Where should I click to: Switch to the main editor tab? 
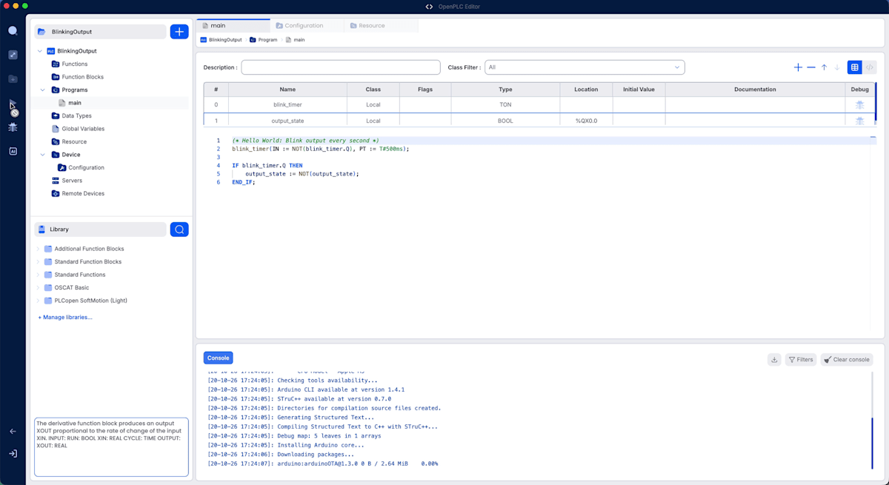[x=233, y=25]
